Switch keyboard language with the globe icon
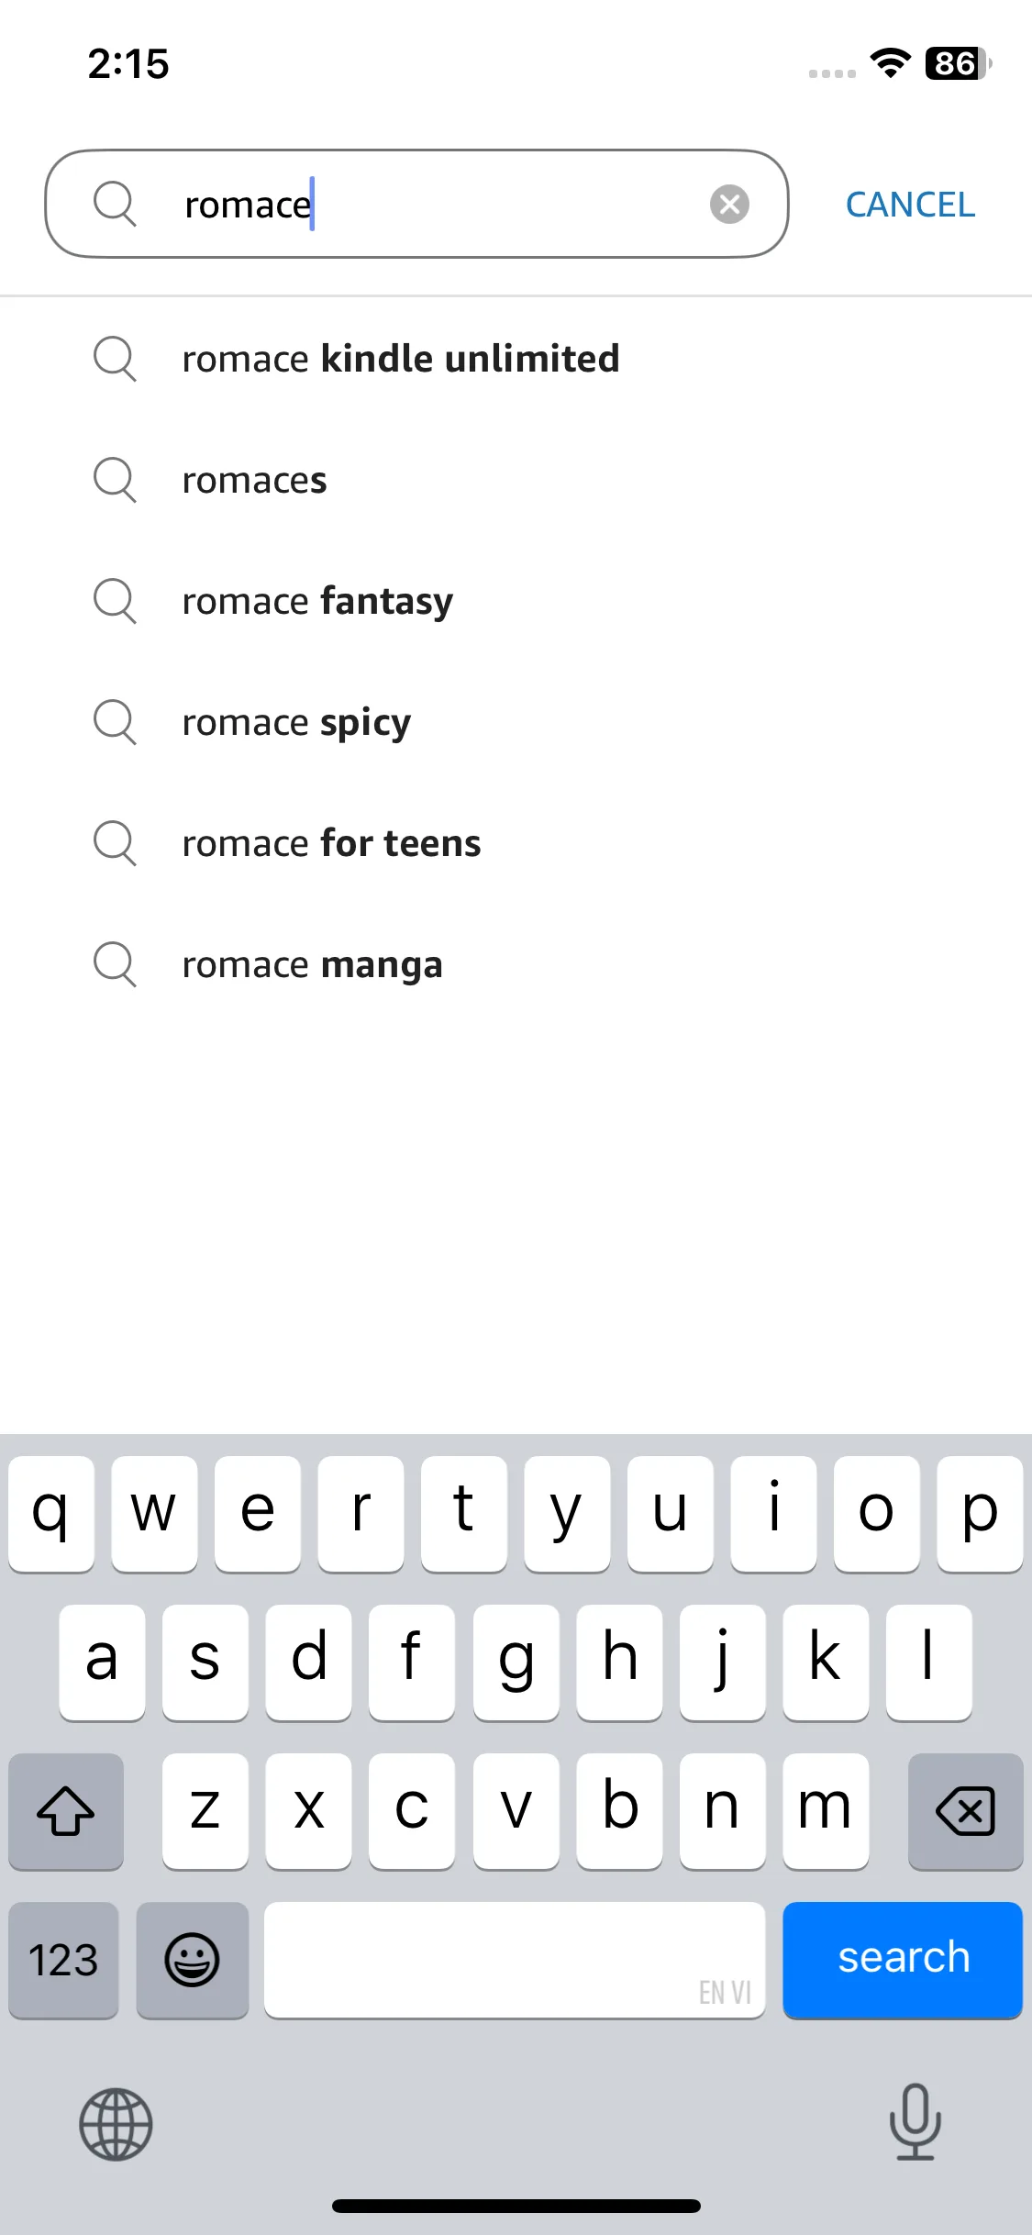The image size is (1032, 2235). tap(116, 2124)
